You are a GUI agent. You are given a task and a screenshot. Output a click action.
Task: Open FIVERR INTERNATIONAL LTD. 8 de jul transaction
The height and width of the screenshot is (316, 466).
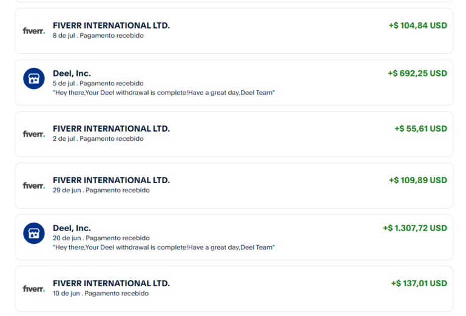click(234, 31)
